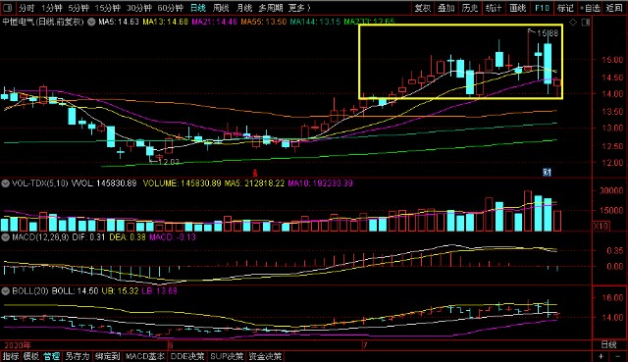
Task: Click the 返回 back button
Action: (x=613, y=8)
